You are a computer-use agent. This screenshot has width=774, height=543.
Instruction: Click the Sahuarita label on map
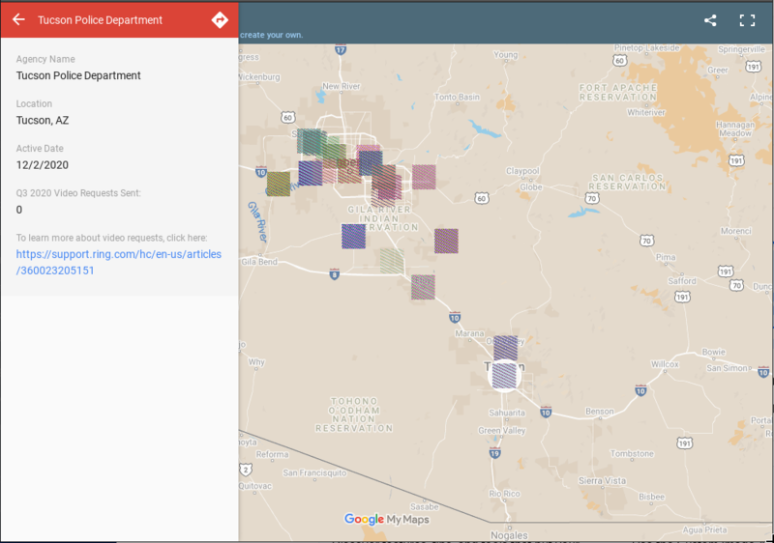(x=507, y=413)
